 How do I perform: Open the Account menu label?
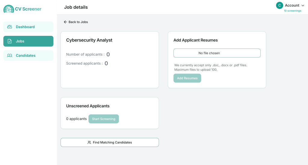[x=292, y=5]
